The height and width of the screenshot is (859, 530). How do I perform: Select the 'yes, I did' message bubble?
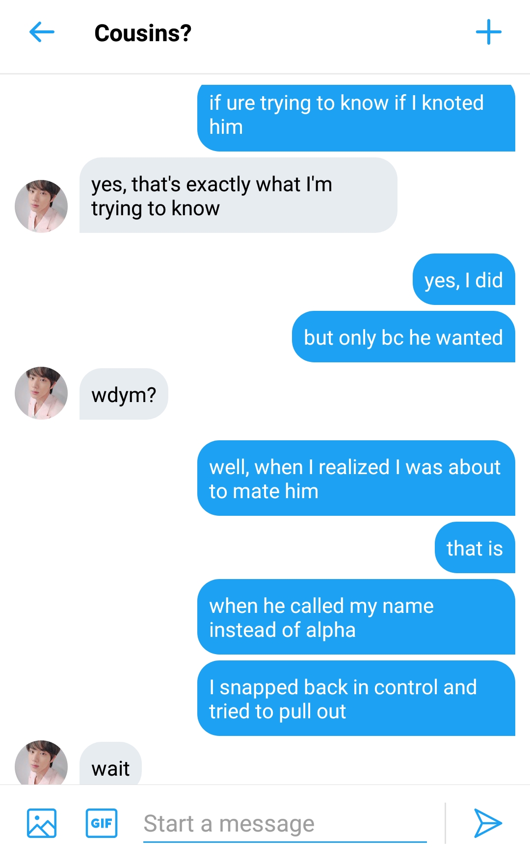tap(464, 279)
